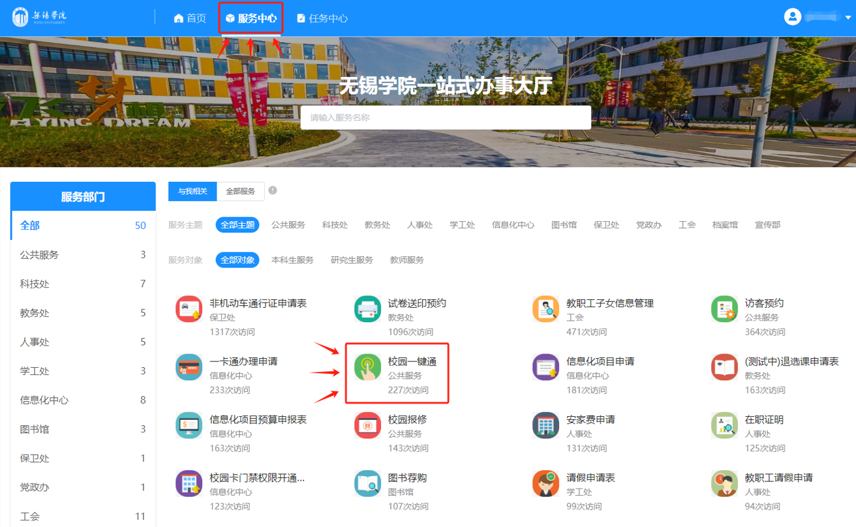856x527 pixels.
Task: Open the 校园一键通 service icon
Action: (367, 368)
